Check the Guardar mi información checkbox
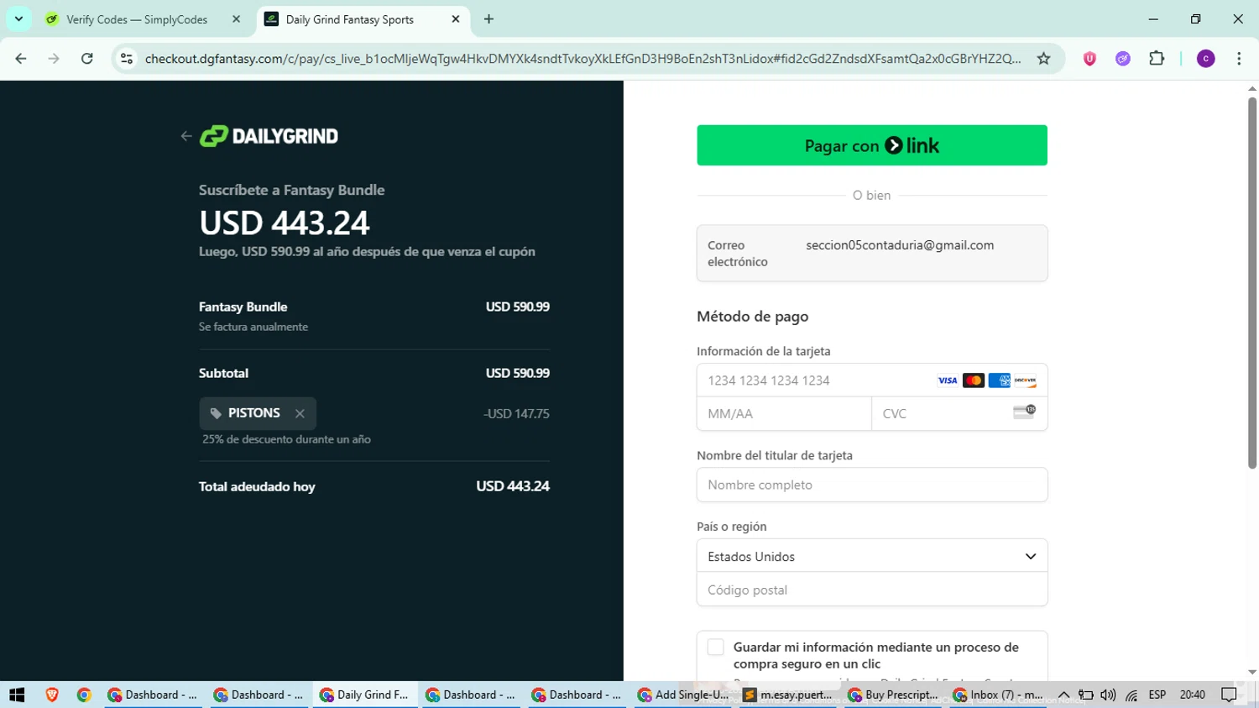 [715, 647]
